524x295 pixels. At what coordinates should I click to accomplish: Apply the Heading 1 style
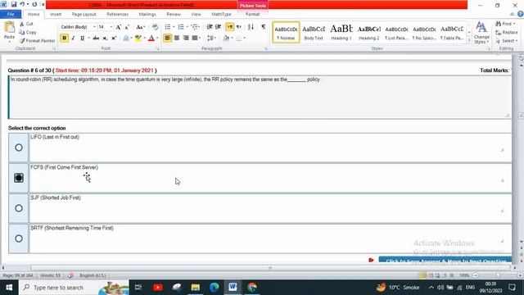341,33
